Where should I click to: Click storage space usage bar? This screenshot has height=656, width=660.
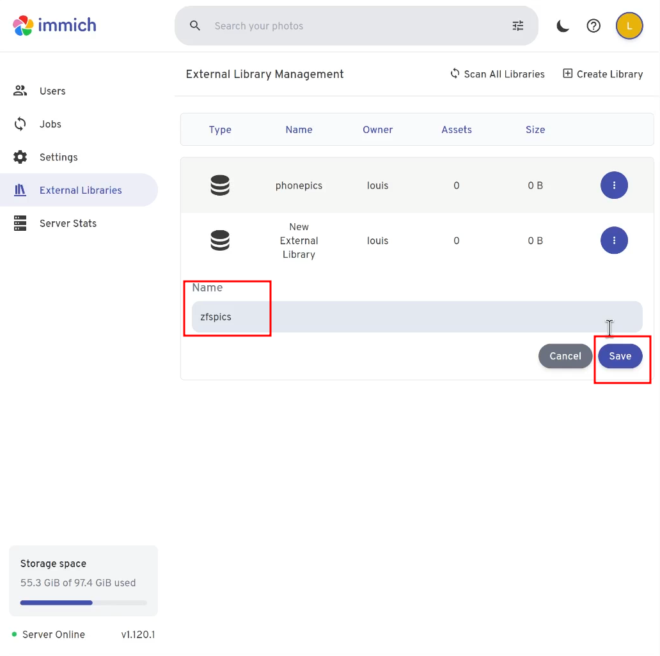pyautogui.click(x=83, y=602)
